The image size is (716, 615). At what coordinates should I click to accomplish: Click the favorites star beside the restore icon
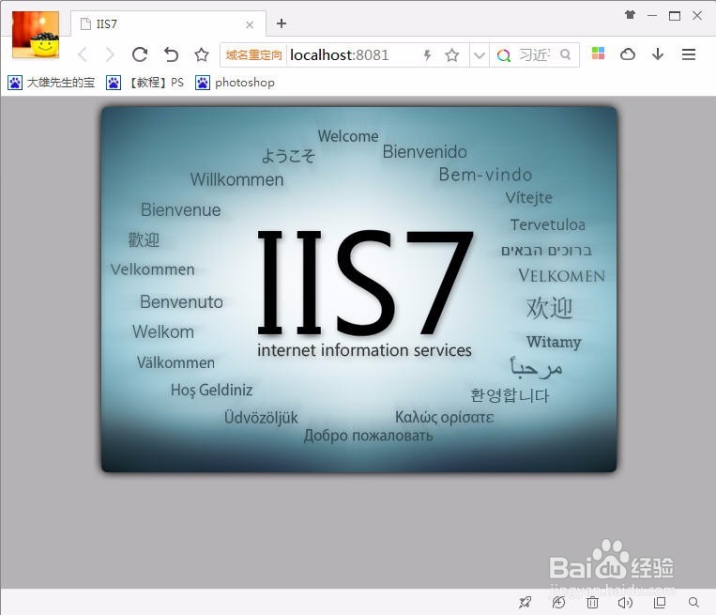[x=202, y=54]
